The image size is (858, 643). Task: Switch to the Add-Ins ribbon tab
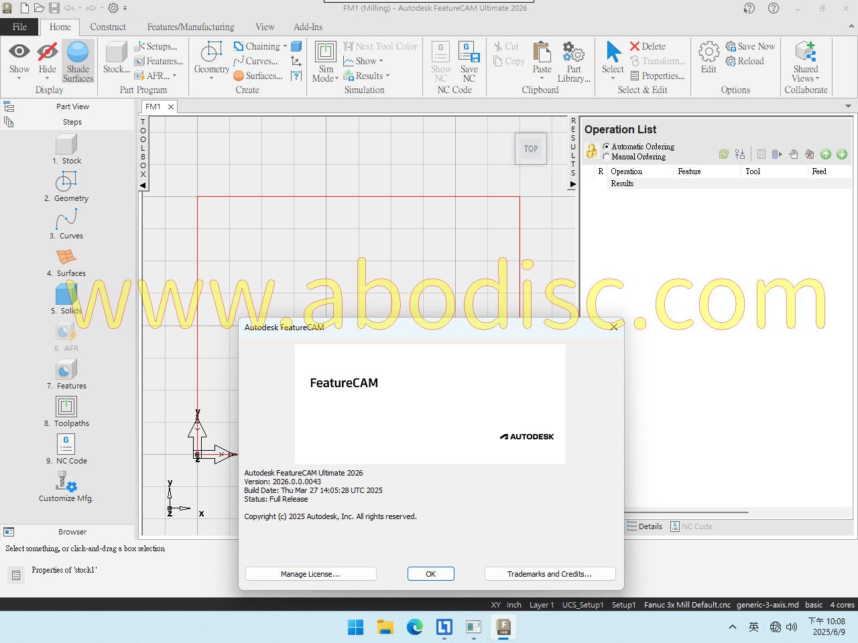point(308,27)
